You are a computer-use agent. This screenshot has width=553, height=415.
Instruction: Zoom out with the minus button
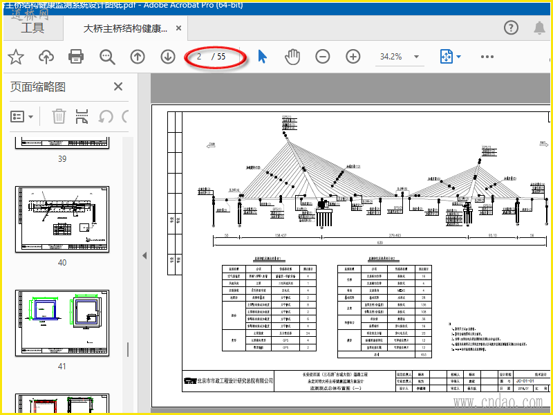(323, 57)
